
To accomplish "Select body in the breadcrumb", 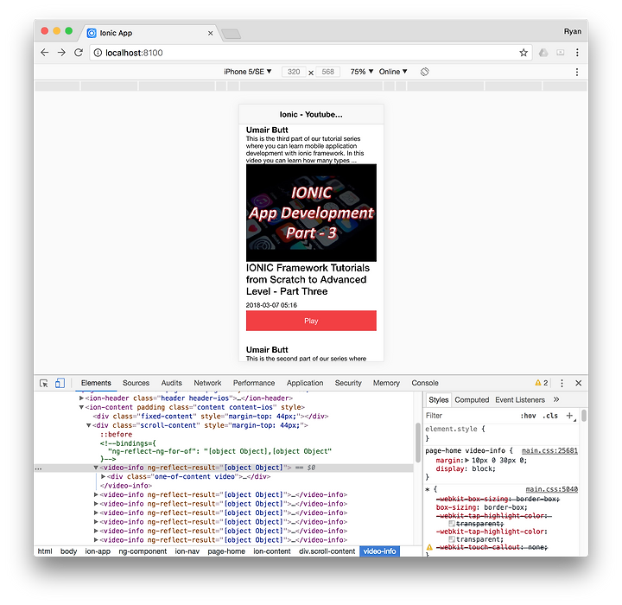I will tap(68, 551).
